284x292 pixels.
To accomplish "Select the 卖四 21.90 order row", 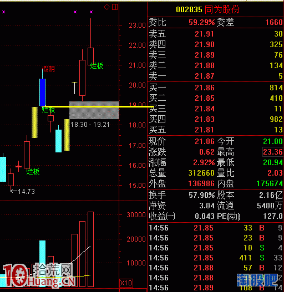I will coord(216,44).
